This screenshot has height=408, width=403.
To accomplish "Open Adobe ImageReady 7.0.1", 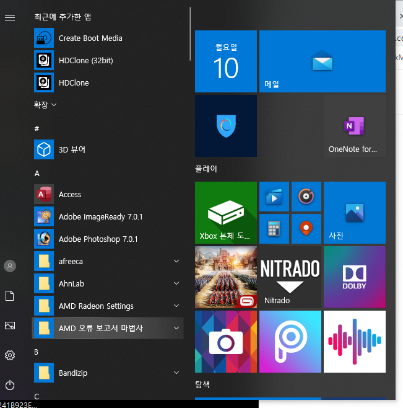I will tap(108, 216).
